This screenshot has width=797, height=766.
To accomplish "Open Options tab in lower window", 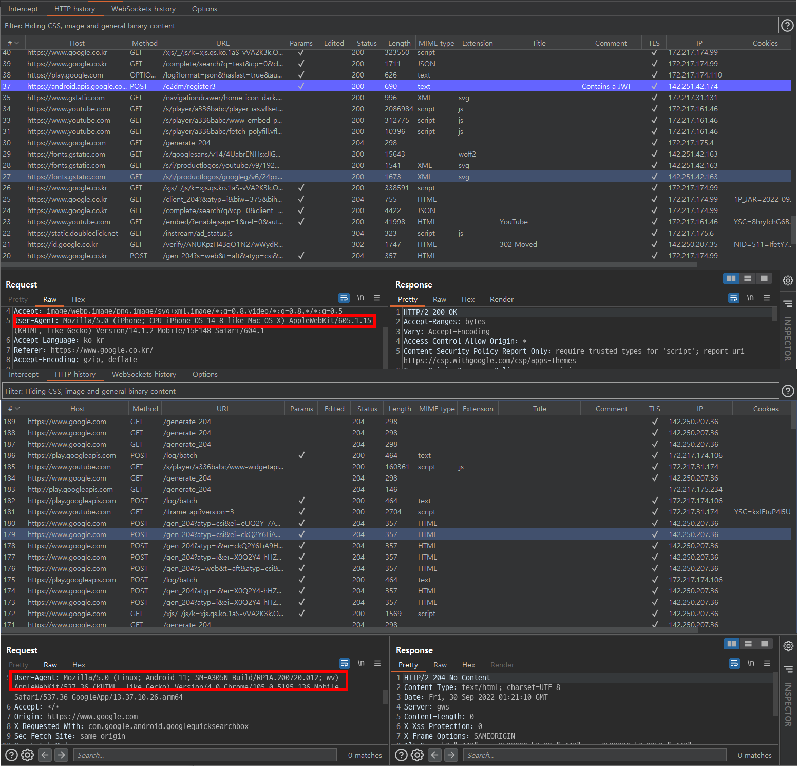I will click(205, 374).
